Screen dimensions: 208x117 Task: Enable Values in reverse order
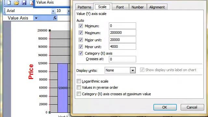pos(79,87)
